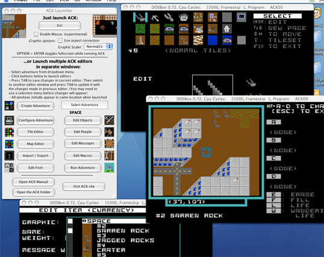Open the Help menu in menu bar

pos(111,1)
